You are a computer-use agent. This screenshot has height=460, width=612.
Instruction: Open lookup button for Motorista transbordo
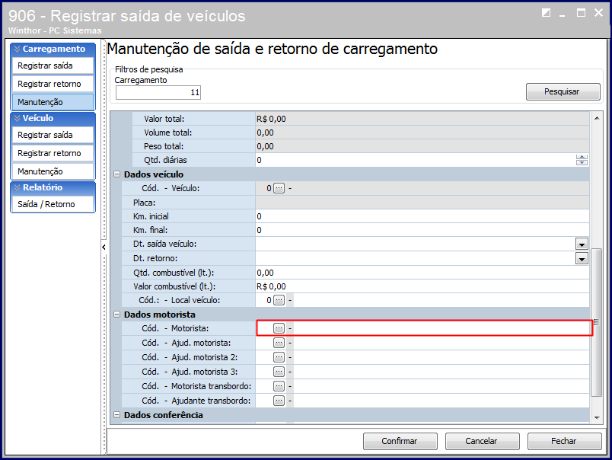[x=279, y=386]
